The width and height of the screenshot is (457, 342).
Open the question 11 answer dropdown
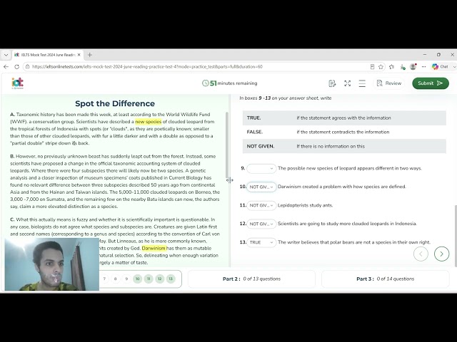click(261, 205)
